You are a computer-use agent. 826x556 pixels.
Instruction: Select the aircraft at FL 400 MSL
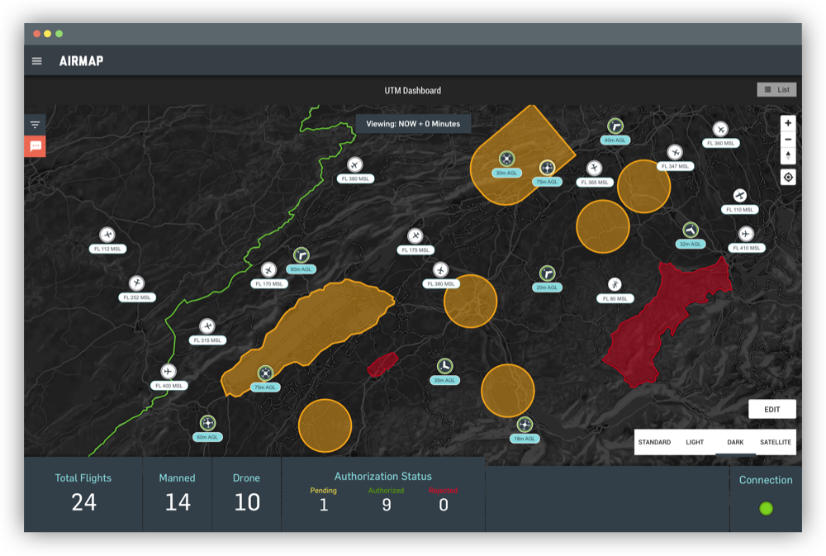click(x=169, y=371)
